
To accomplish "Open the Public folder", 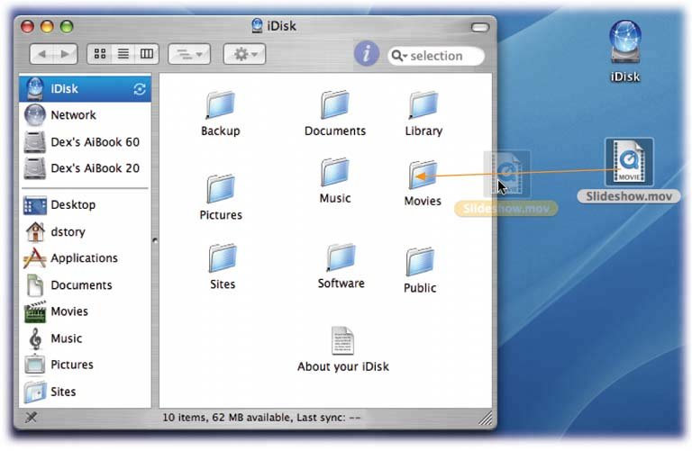I will click(x=420, y=263).
